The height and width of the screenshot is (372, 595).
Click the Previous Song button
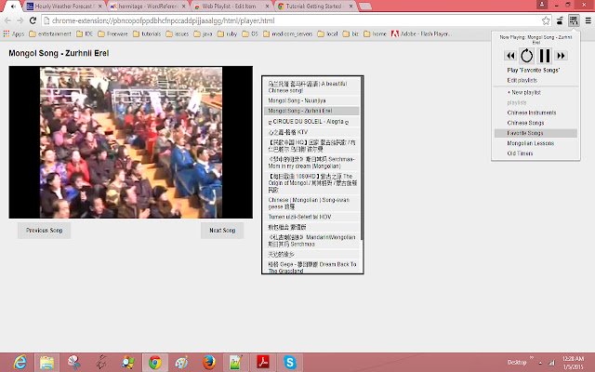tap(44, 231)
